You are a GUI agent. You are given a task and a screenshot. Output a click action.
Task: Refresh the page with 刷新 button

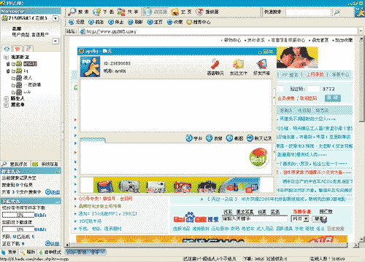point(135,22)
